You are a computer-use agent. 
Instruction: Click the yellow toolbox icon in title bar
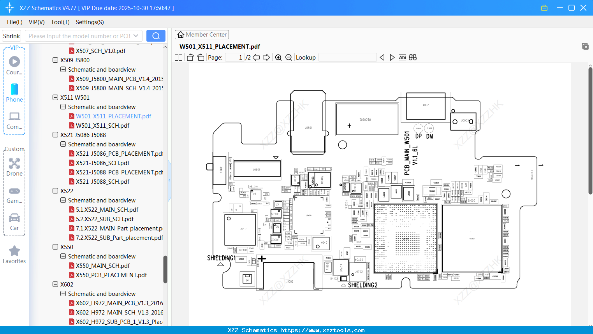[x=544, y=8]
